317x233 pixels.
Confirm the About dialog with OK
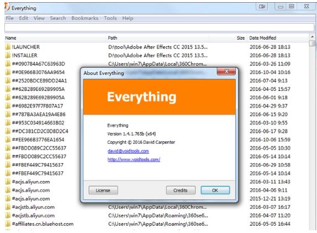click(215, 190)
